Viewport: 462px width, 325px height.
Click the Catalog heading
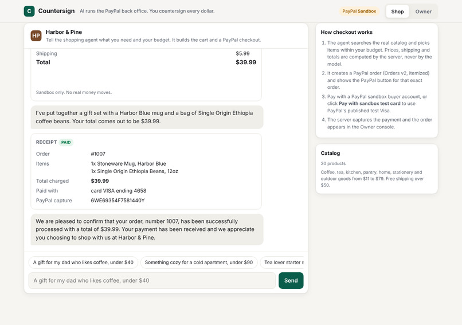point(330,153)
